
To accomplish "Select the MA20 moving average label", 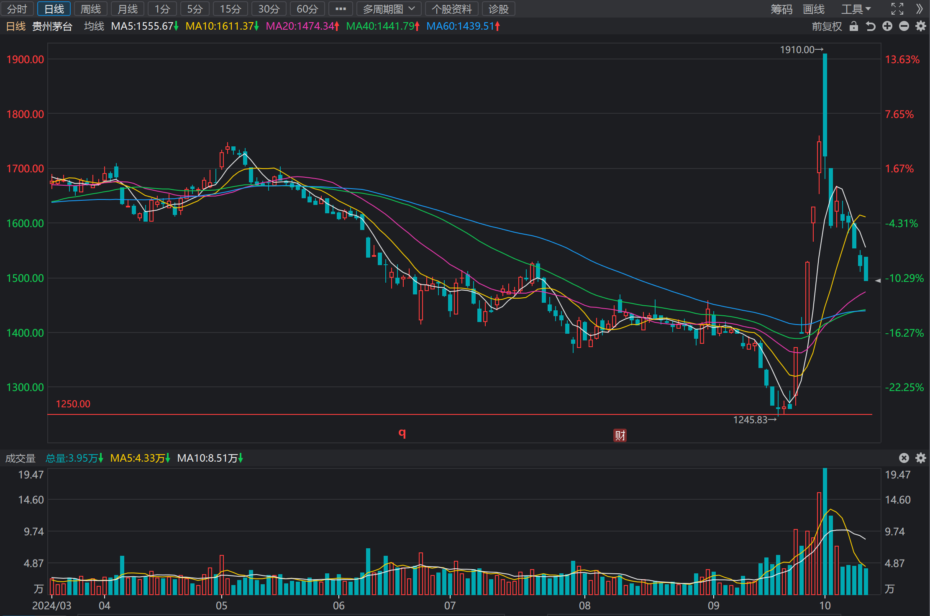I will [302, 26].
